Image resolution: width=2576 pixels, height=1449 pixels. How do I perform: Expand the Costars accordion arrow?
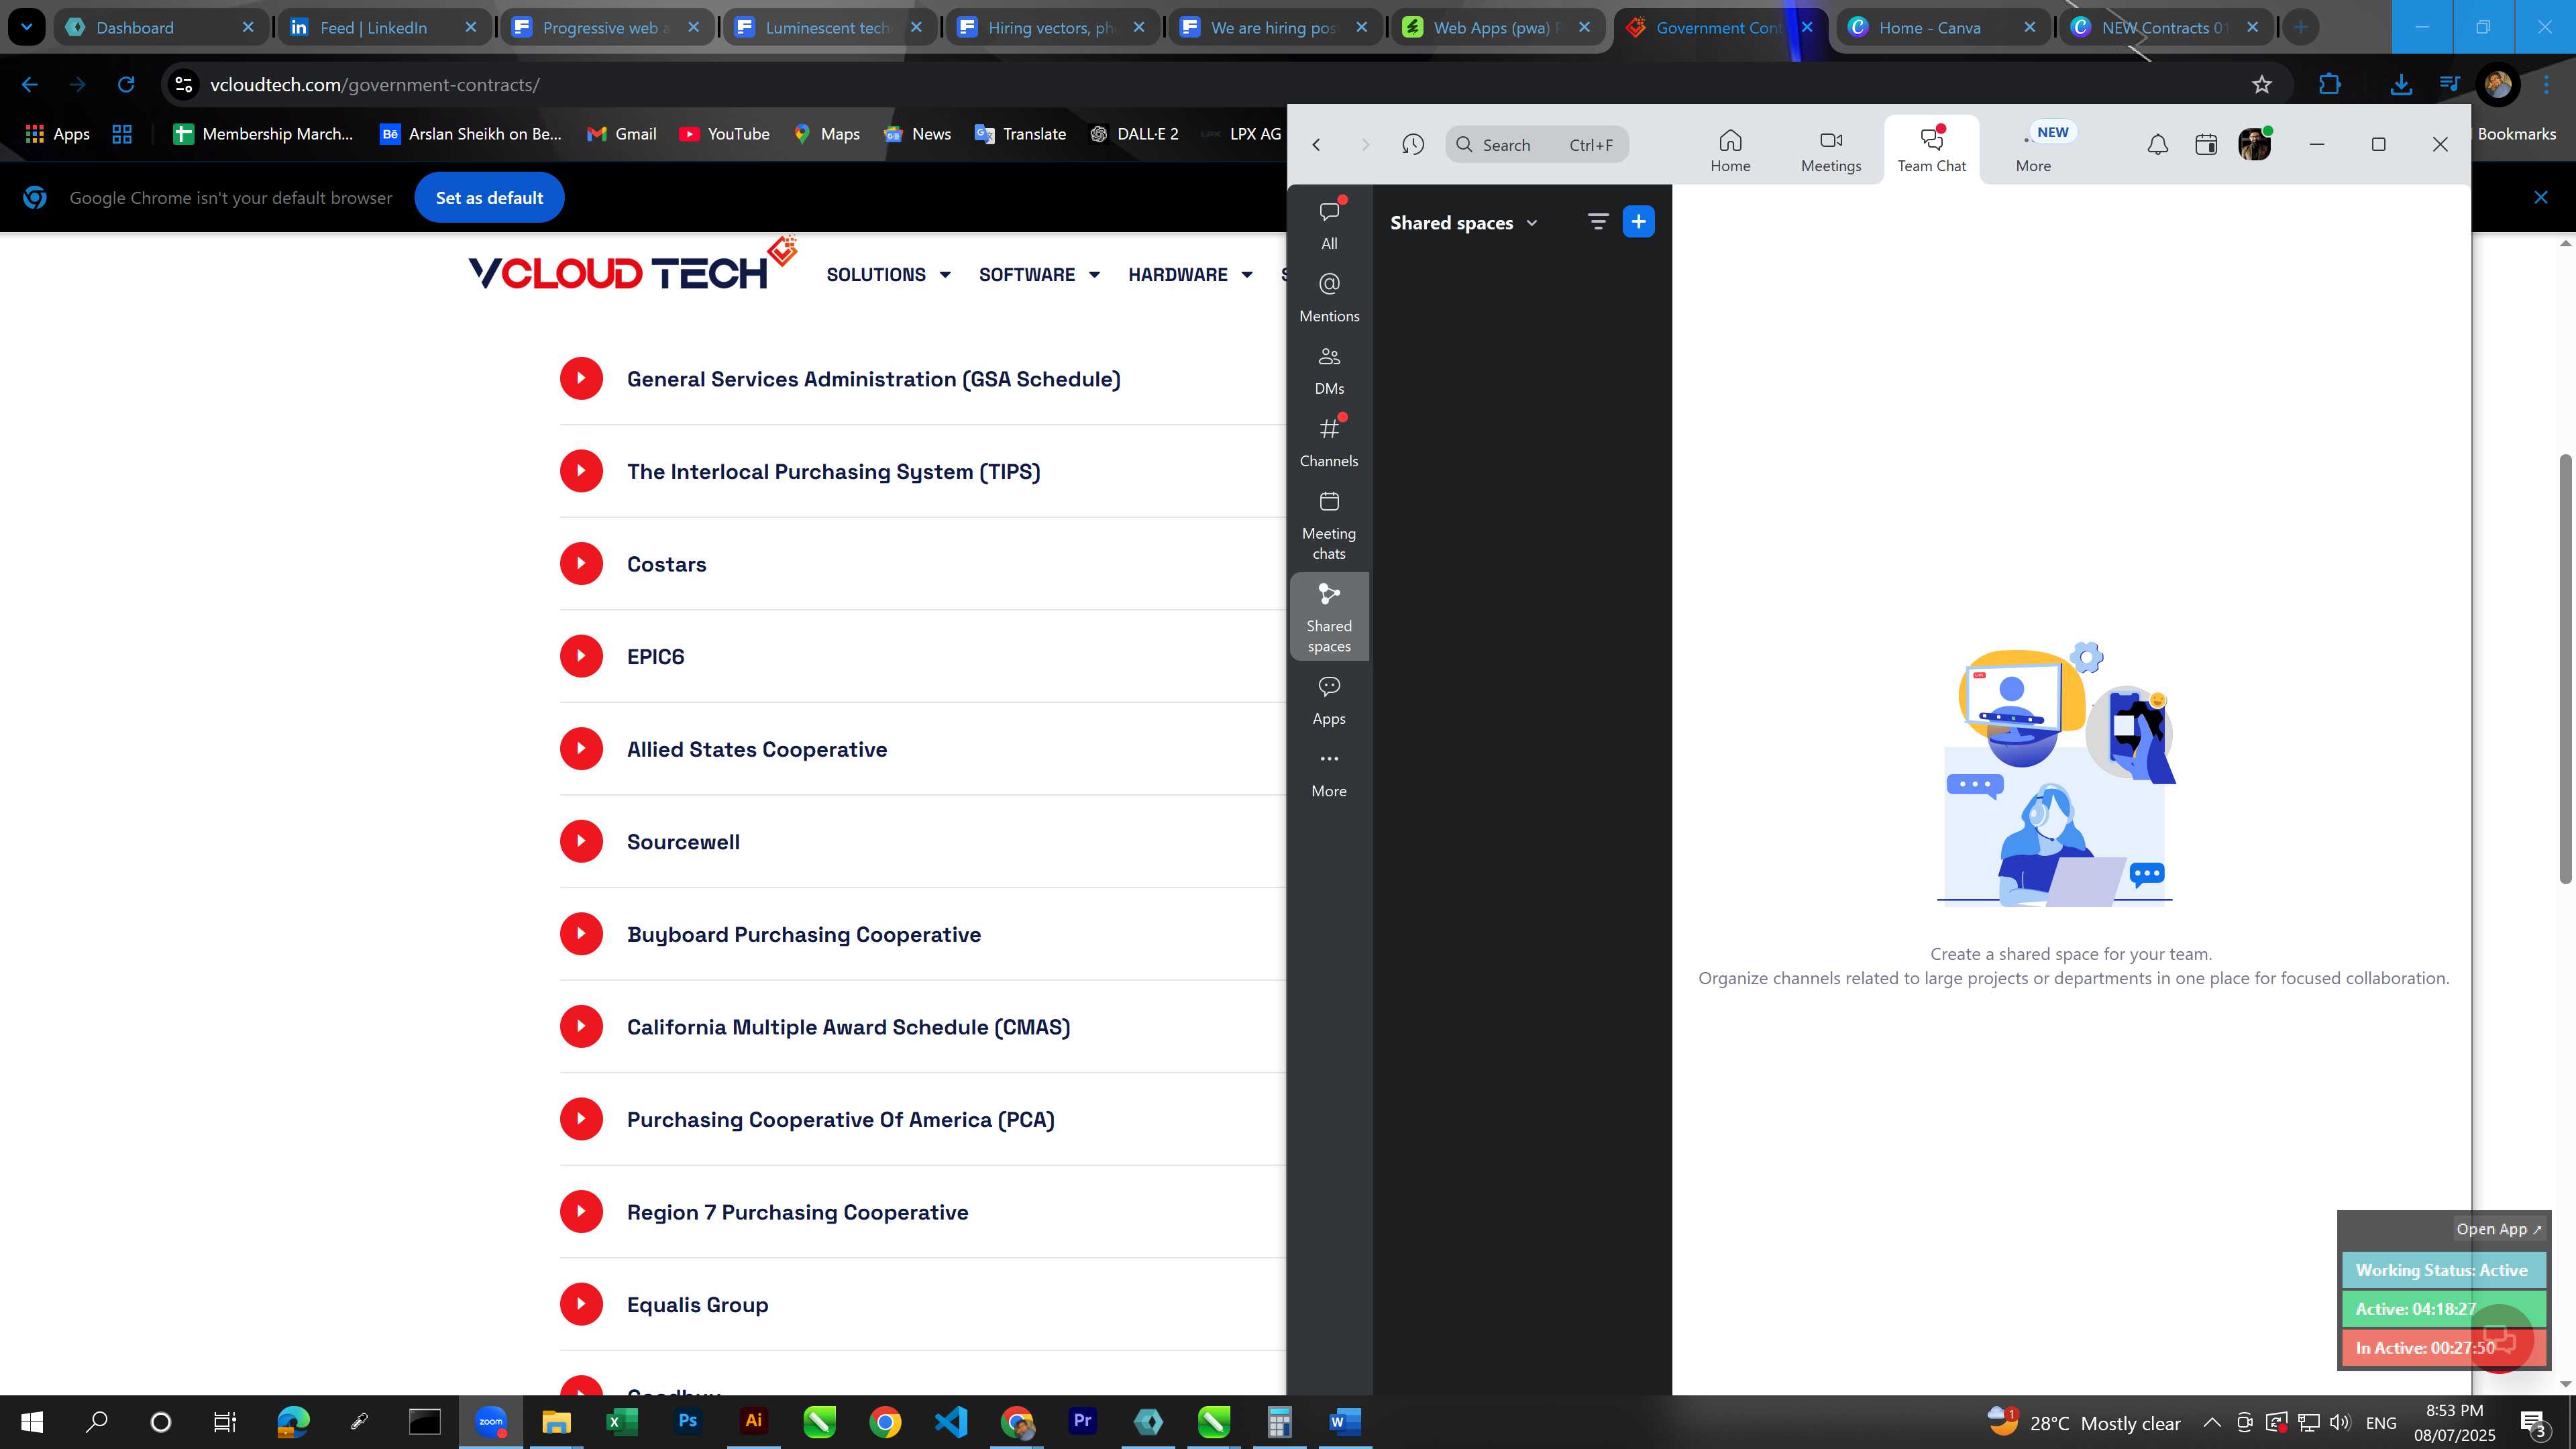pos(581,564)
